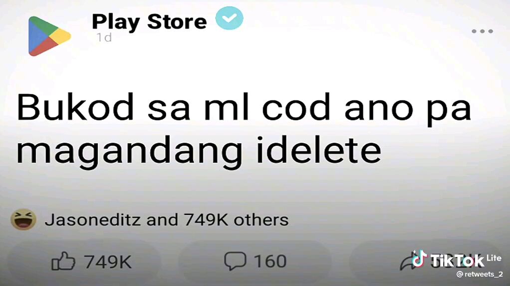The width and height of the screenshot is (510, 286).
Task: Select the word "idelete" in the post
Action: coord(319,149)
